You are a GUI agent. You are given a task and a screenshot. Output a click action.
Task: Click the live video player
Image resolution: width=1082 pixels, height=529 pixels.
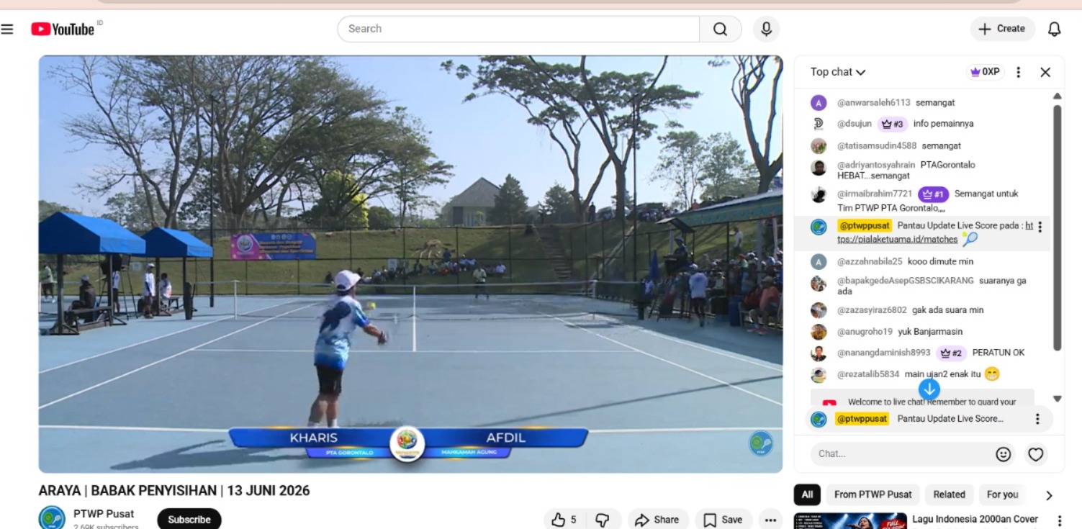[410, 264]
